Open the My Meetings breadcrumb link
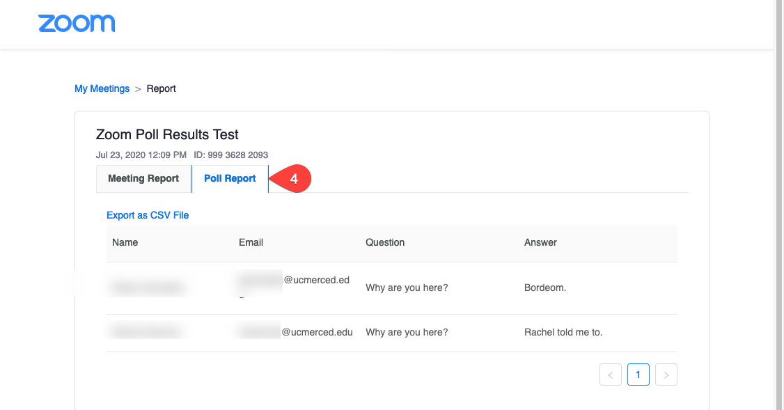784x410 pixels. coord(102,88)
